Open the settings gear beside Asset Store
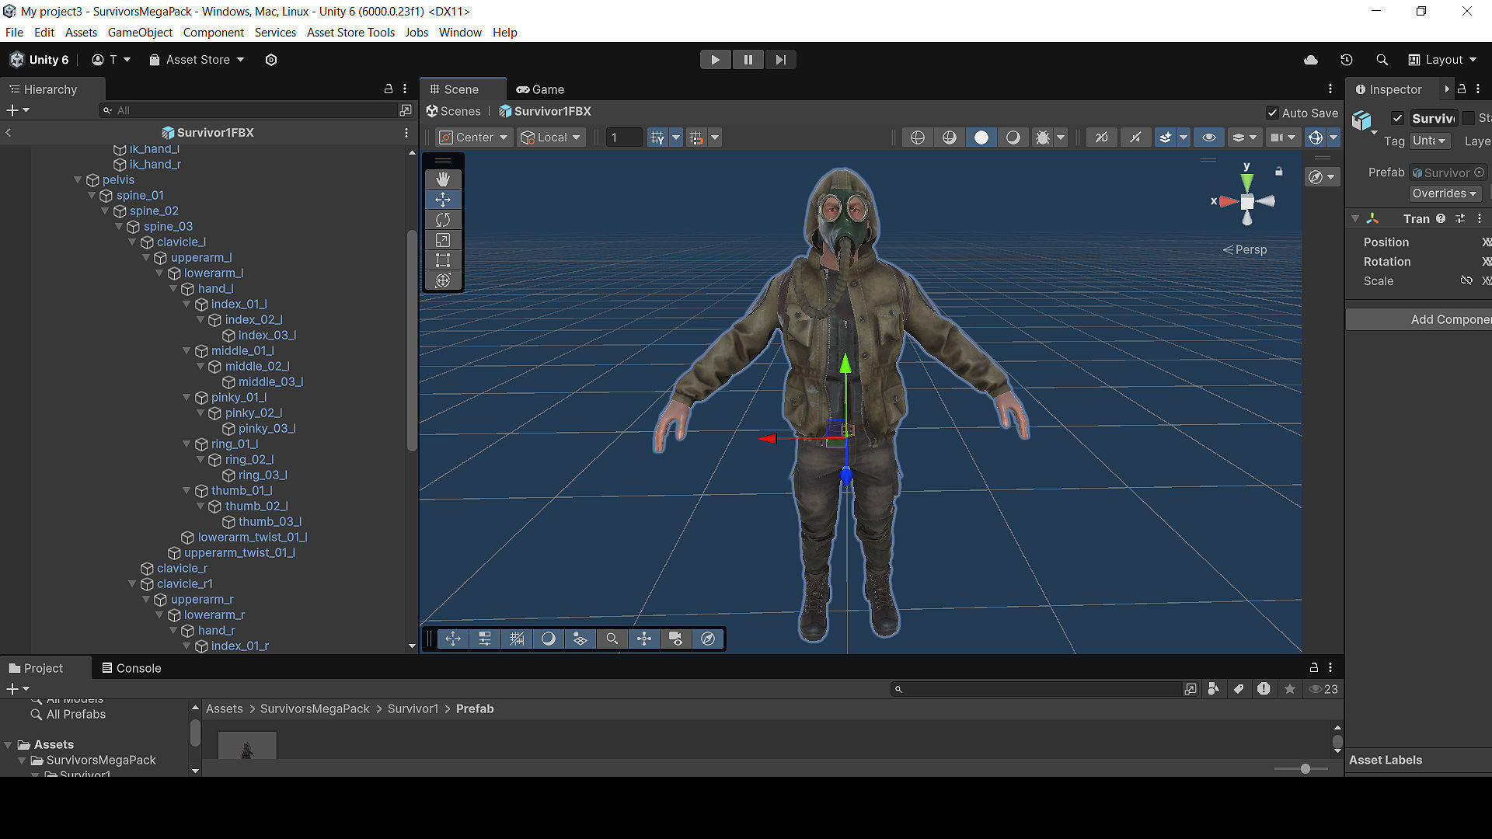 pos(271,60)
